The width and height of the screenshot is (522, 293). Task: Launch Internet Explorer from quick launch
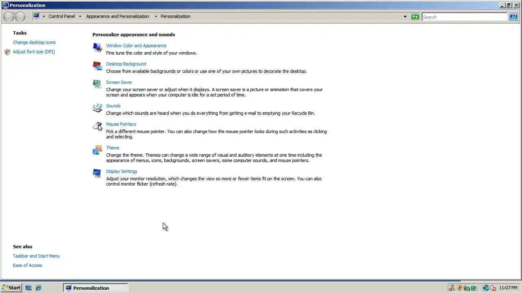click(x=38, y=288)
